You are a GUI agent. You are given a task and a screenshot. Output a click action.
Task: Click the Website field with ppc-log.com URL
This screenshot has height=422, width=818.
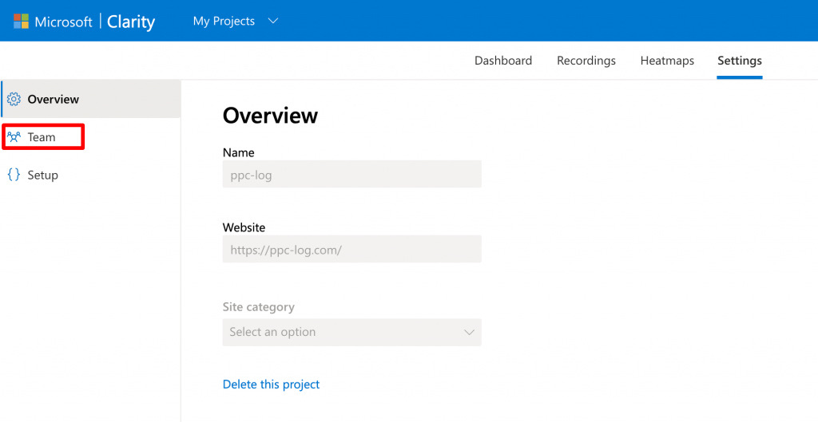point(351,249)
